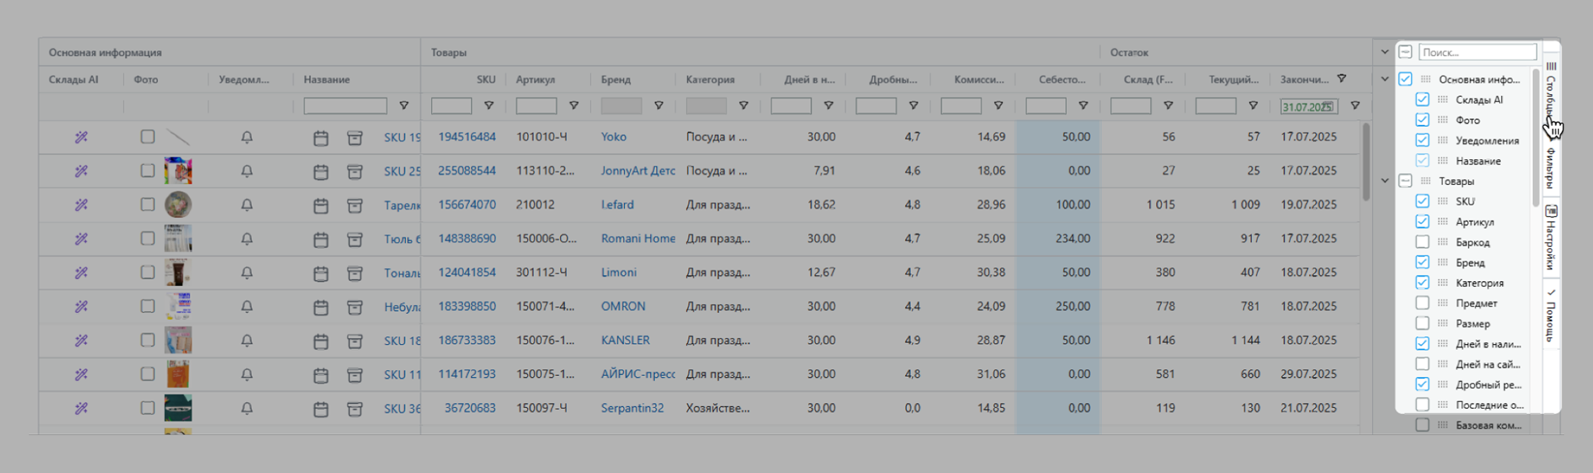Click the filter funnel icon under the SKU column
1593x473 pixels.
coord(488,105)
